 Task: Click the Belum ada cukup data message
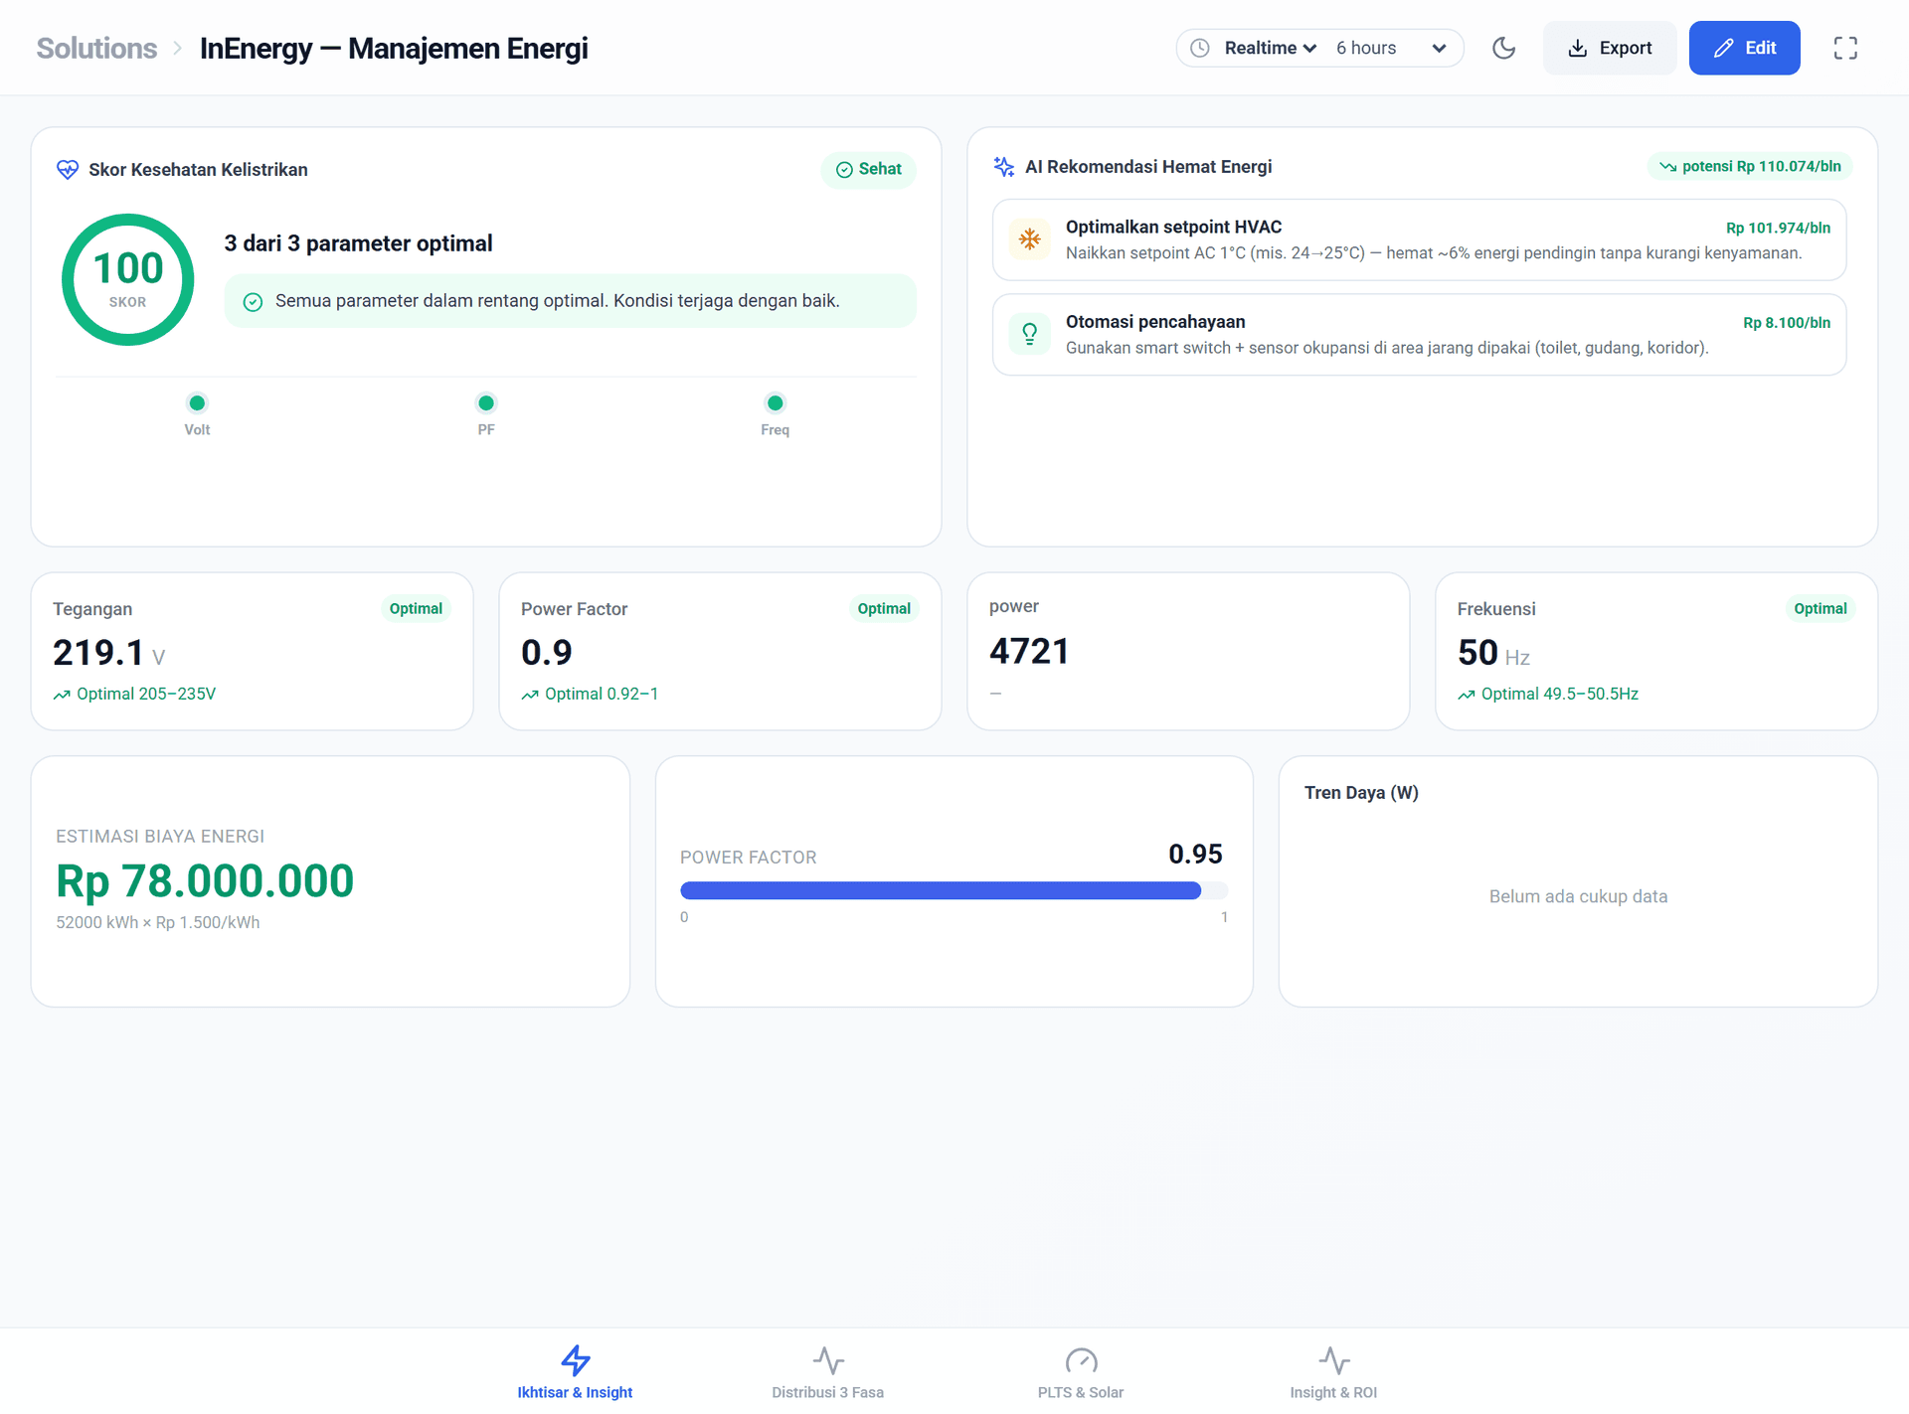coord(1578,896)
